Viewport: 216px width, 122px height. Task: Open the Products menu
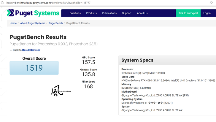(x=91, y=13)
